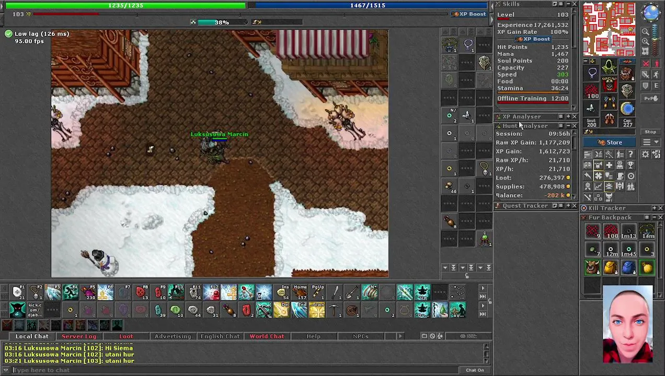Use the Home hotkey slot with 157
Screen dimensions: 665x376
pyautogui.click(x=300, y=291)
